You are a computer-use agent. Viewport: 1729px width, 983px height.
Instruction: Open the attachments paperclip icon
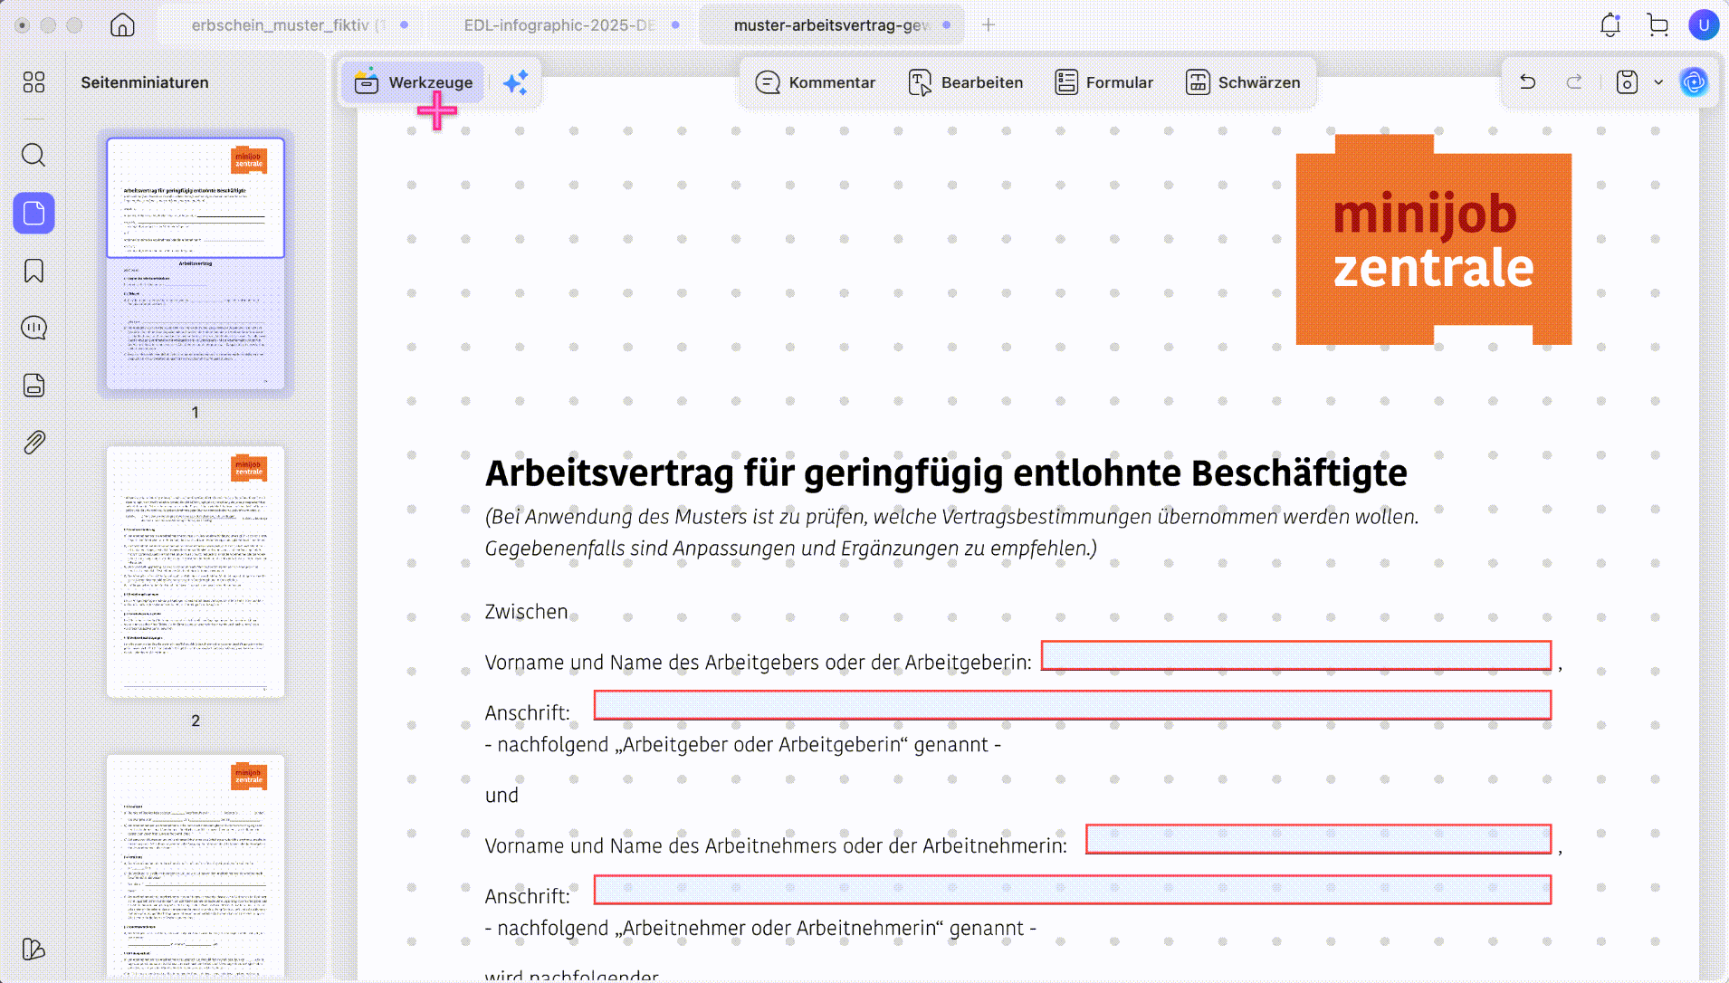click(x=33, y=443)
